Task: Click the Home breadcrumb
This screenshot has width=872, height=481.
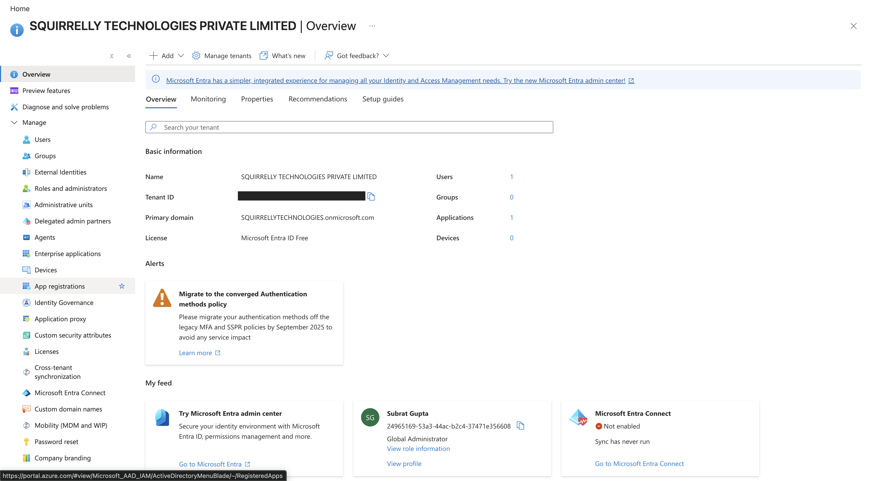Action: pyautogui.click(x=20, y=8)
